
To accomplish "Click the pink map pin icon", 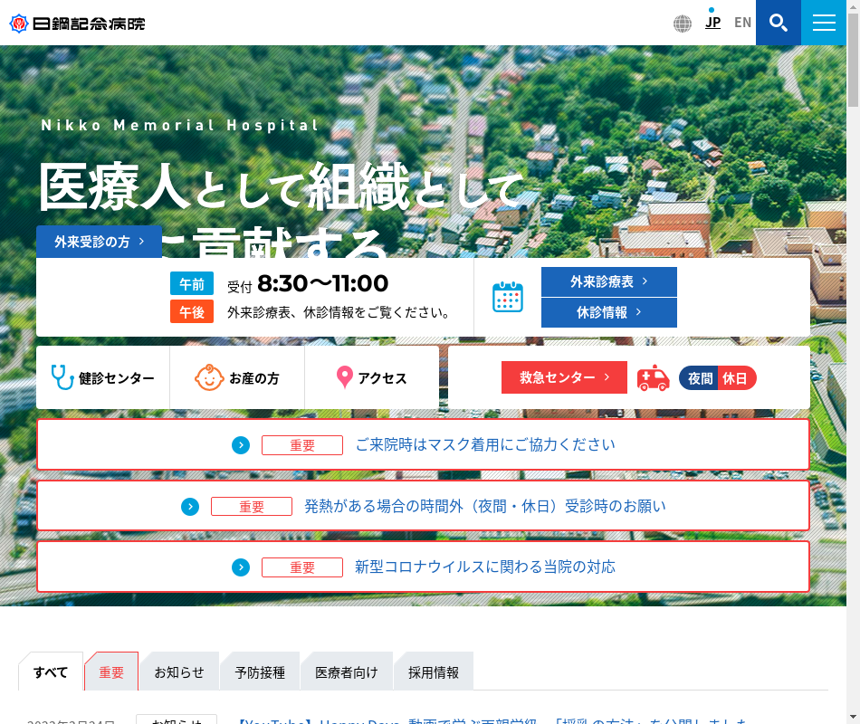I will [x=344, y=377].
